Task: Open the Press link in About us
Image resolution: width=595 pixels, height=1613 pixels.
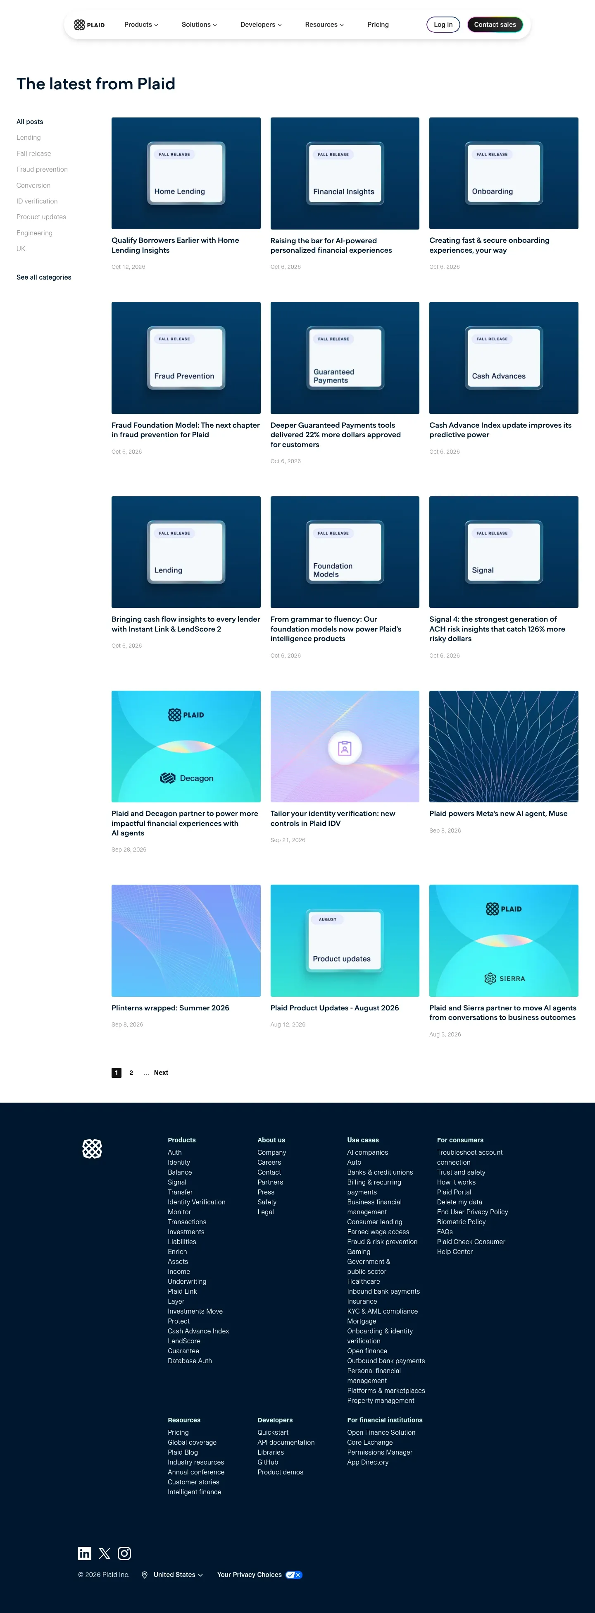Action: click(266, 1192)
